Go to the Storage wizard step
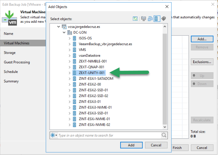 (10, 53)
